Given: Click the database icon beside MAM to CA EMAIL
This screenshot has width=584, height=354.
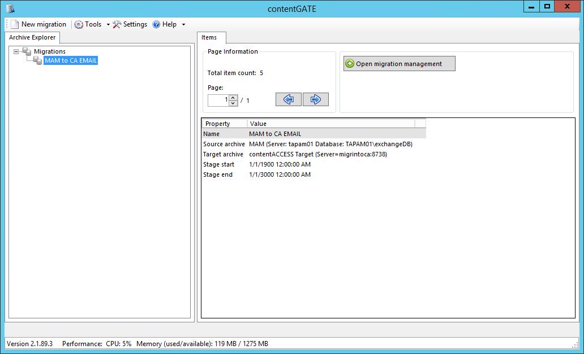Looking at the screenshot, I should tap(38, 60).
